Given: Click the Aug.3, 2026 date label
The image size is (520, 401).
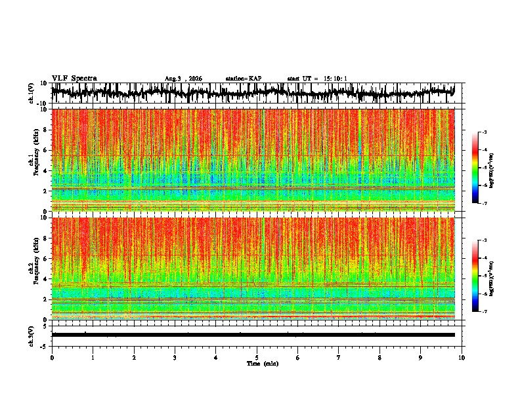Looking at the screenshot, I should pyautogui.click(x=183, y=79).
